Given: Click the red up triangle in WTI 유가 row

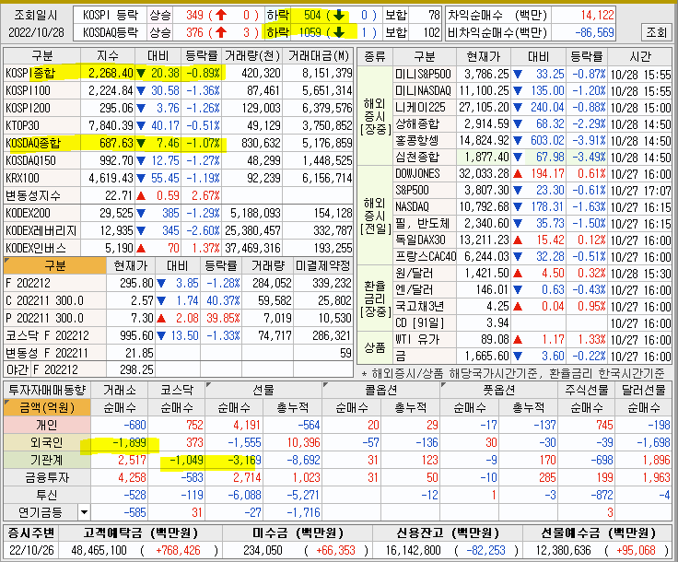Looking at the screenshot, I should (x=517, y=340).
